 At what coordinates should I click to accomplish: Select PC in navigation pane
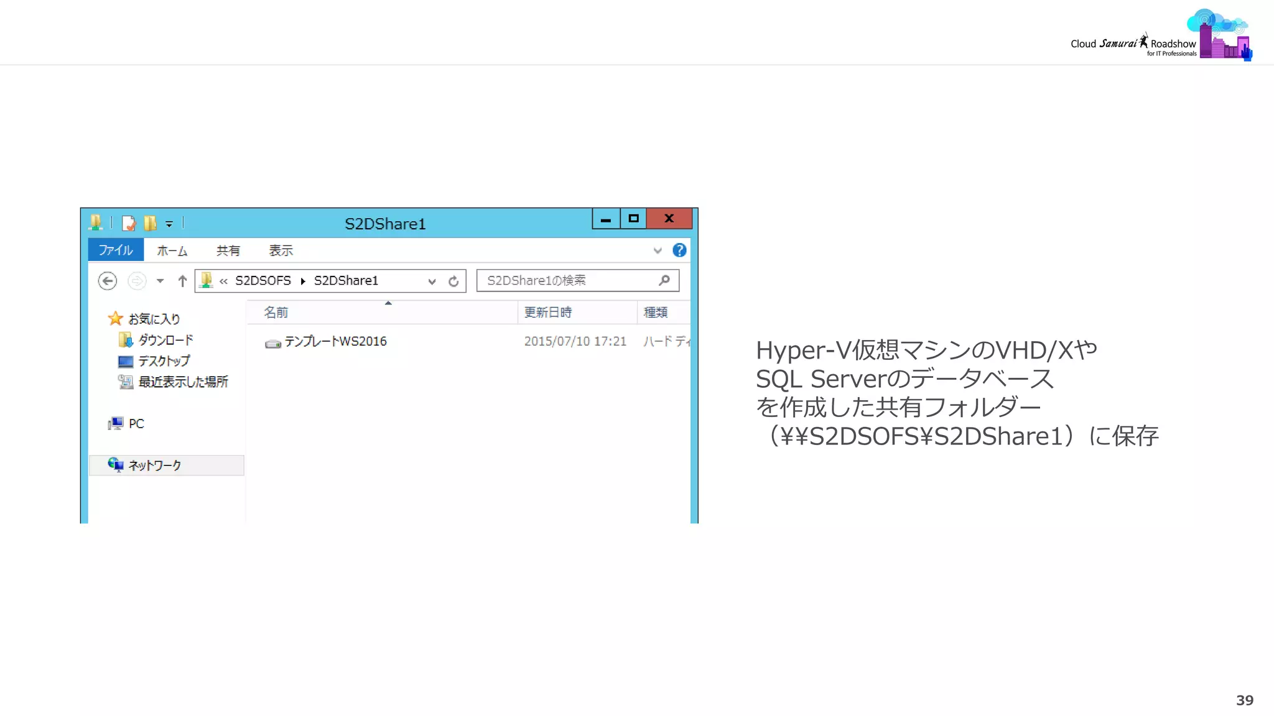point(136,424)
